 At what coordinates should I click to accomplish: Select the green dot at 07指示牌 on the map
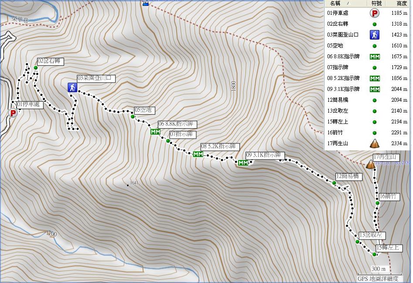[x=168, y=141]
